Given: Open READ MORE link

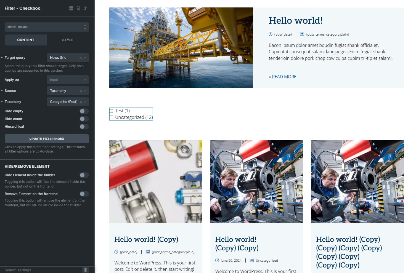Looking at the screenshot, I should click(282, 77).
